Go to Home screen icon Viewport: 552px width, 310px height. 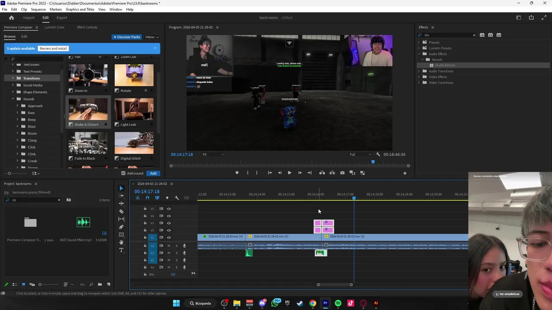point(12,18)
